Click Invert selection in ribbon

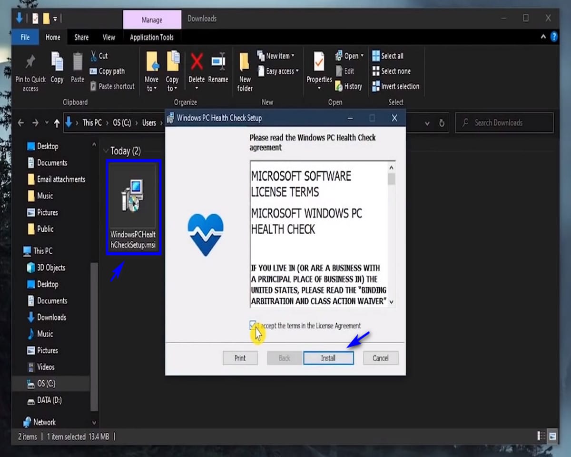(396, 86)
